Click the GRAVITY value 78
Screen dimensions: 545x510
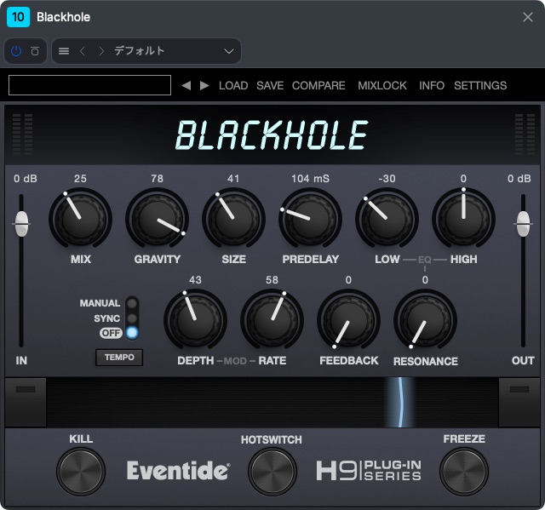(x=157, y=179)
